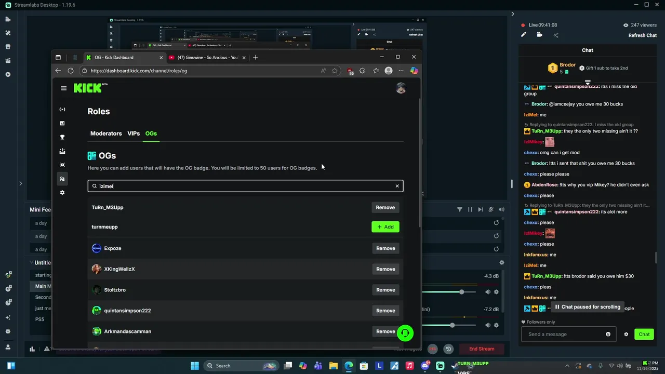
Task: Toggle the replay buffer button
Action: tap(448, 349)
